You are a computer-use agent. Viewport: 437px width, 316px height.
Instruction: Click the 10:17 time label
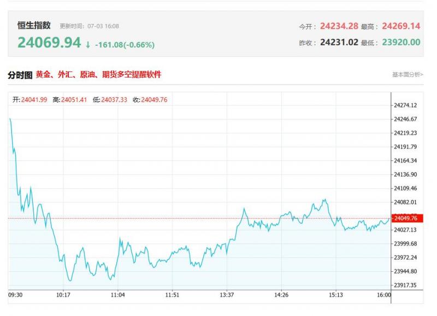point(63,295)
